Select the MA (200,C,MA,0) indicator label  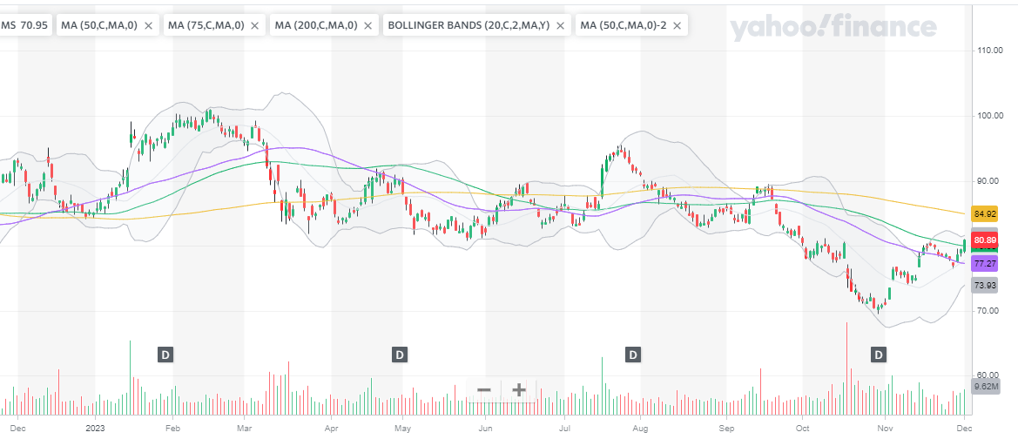[x=315, y=26]
